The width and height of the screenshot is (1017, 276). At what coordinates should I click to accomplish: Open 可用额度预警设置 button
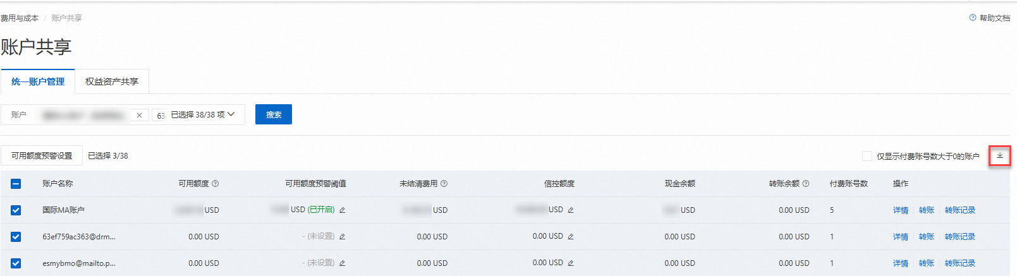click(x=42, y=155)
